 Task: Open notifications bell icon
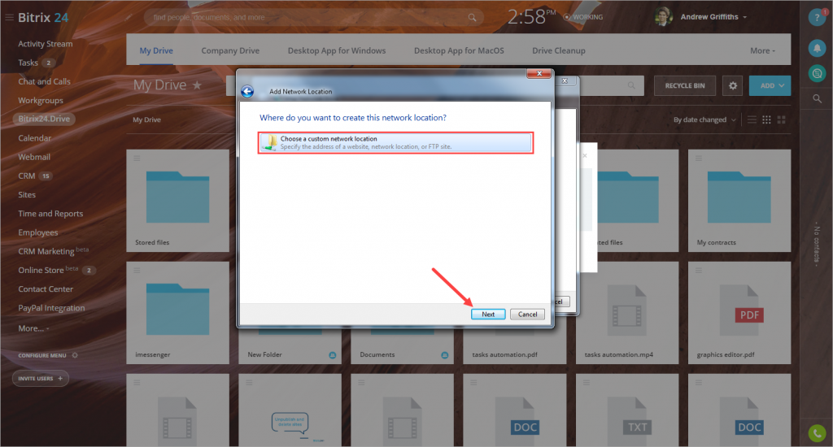(x=817, y=48)
